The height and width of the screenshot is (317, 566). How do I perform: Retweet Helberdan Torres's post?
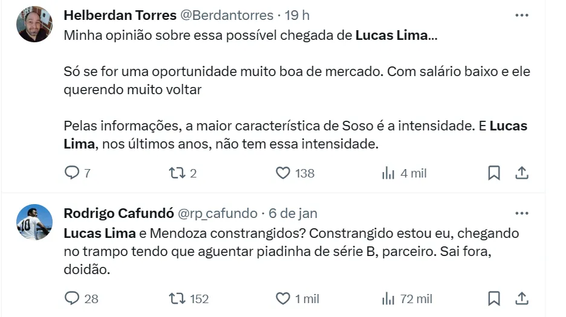[178, 173]
